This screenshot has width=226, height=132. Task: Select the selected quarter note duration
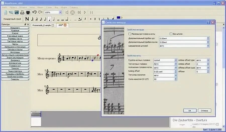(49, 19)
